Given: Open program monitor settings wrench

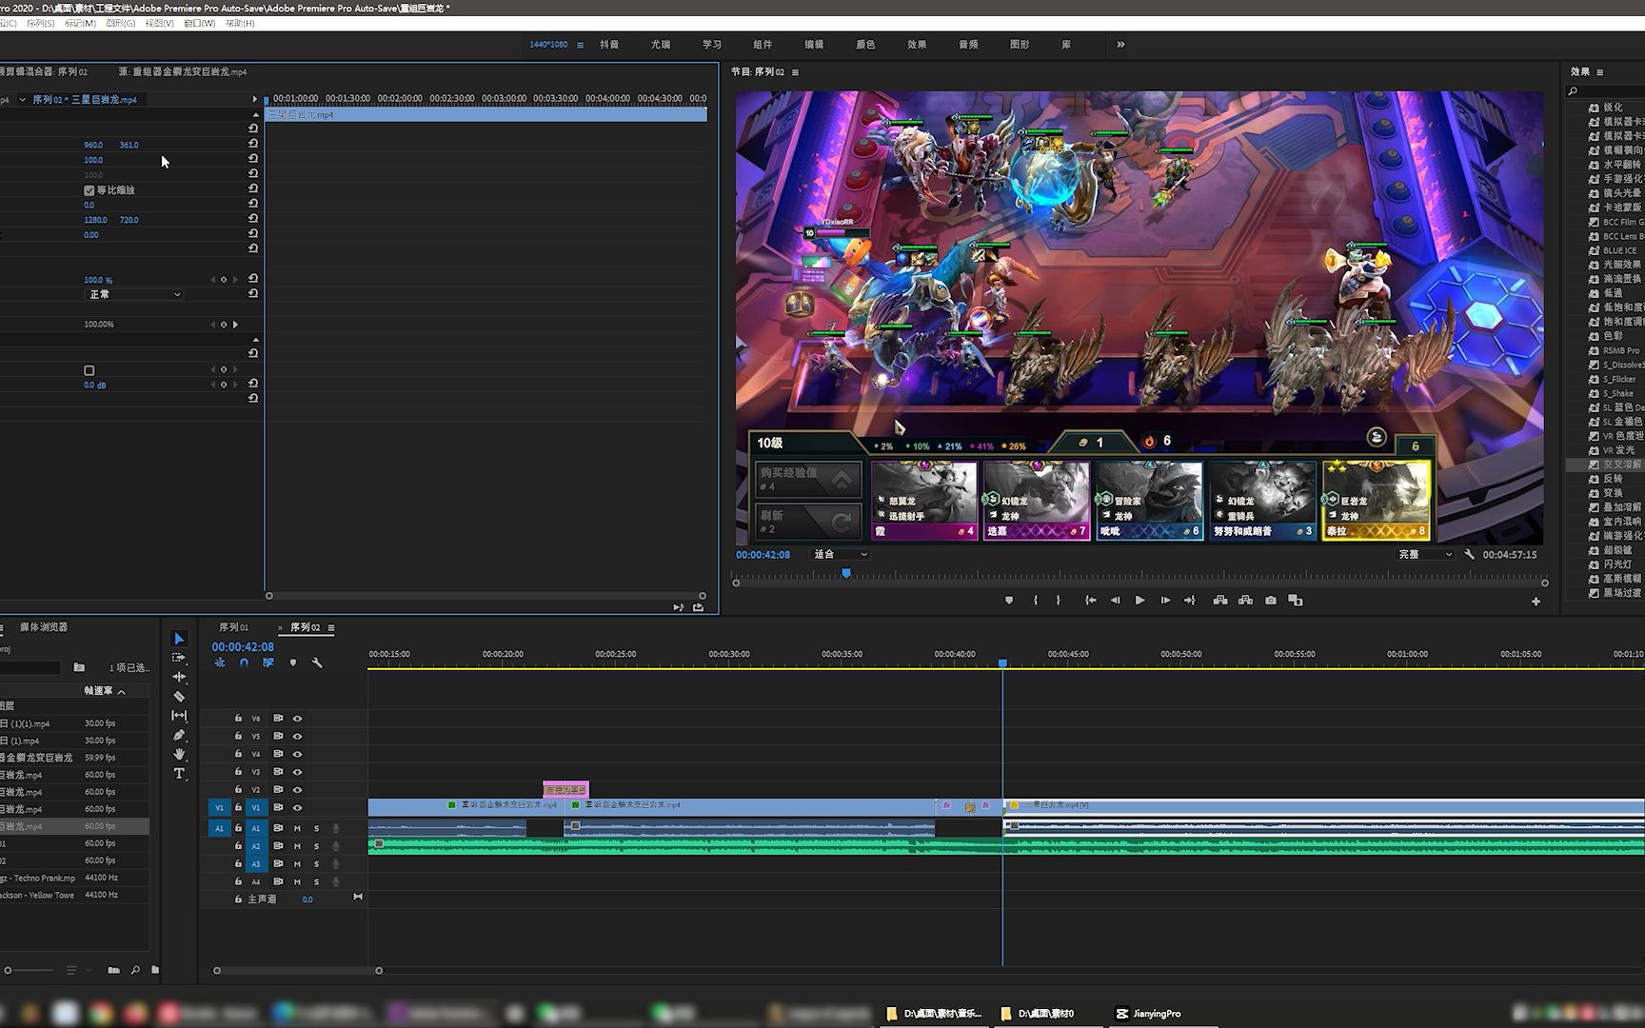Looking at the screenshot, I should (1470, 554).
